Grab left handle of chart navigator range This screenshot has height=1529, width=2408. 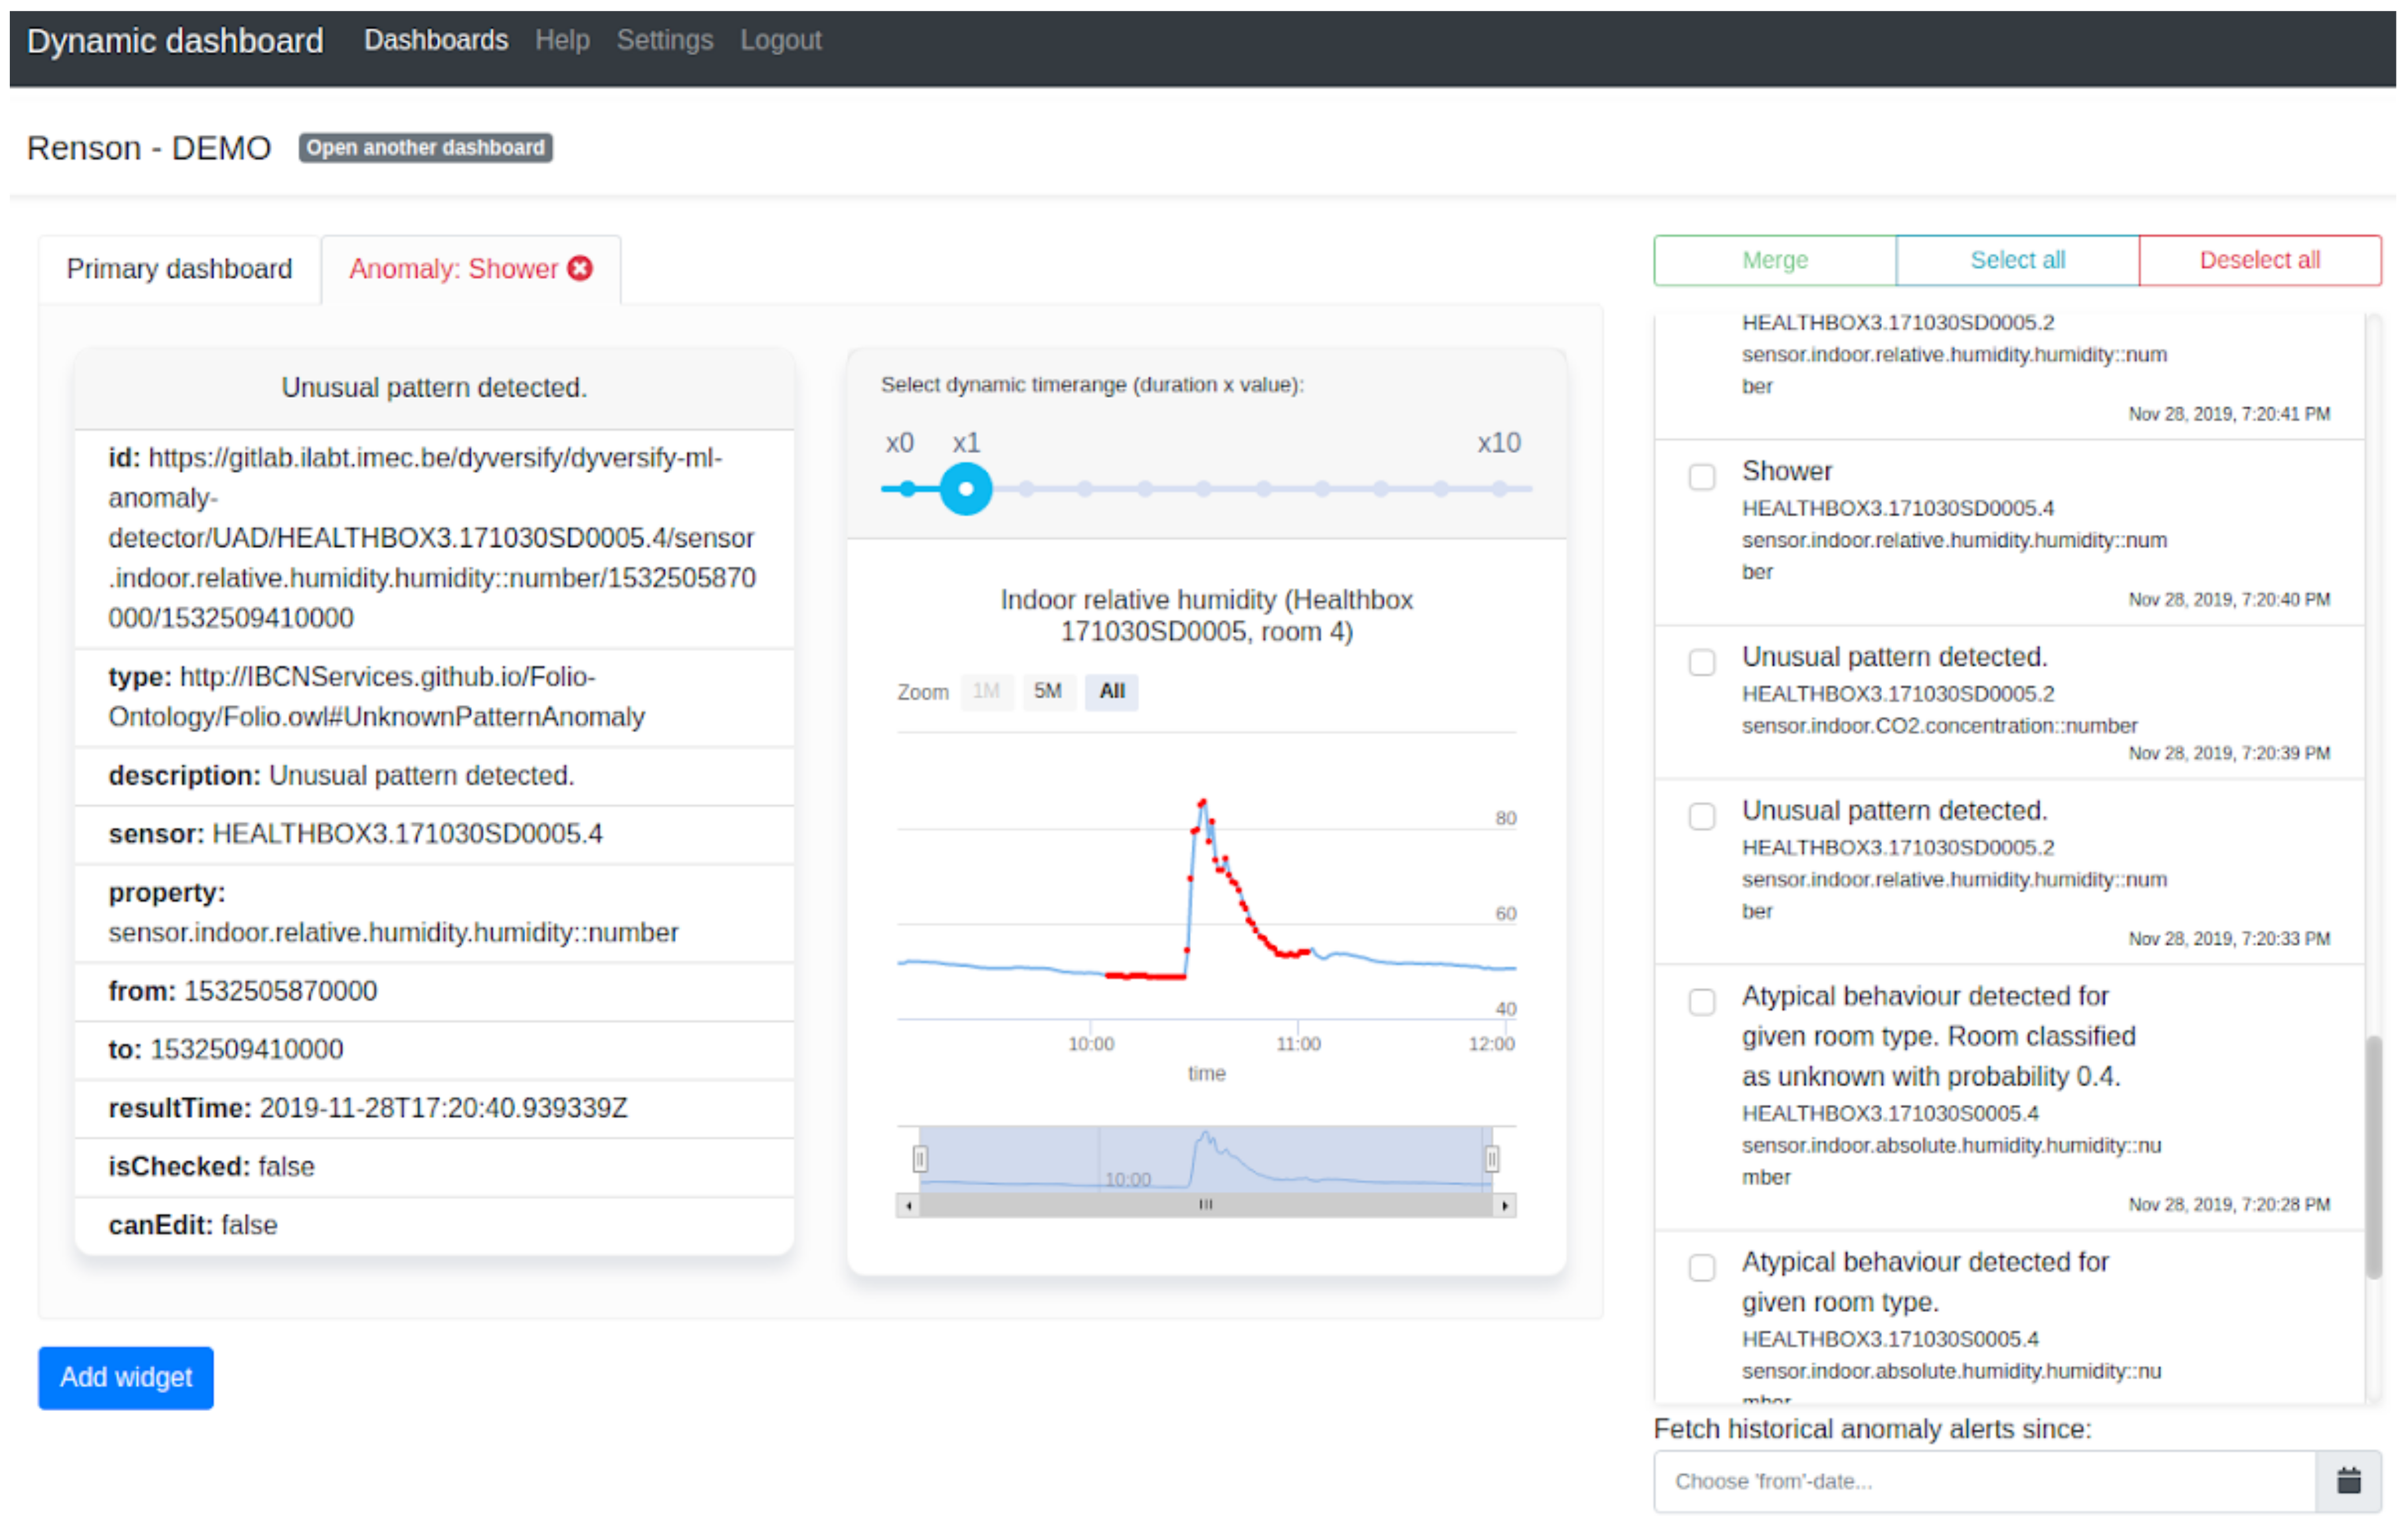pos(920,1159)
